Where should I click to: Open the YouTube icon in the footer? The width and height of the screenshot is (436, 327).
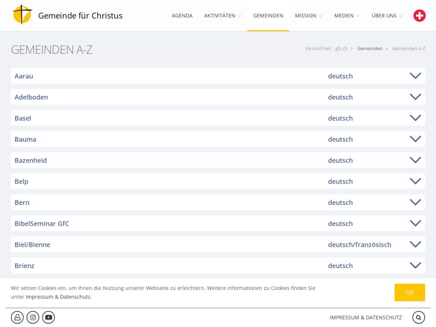[48, 317]
